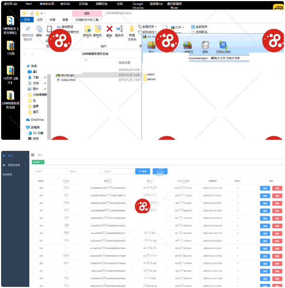
Task: Click blue edit button in row 329
Action: coord(265,256)
